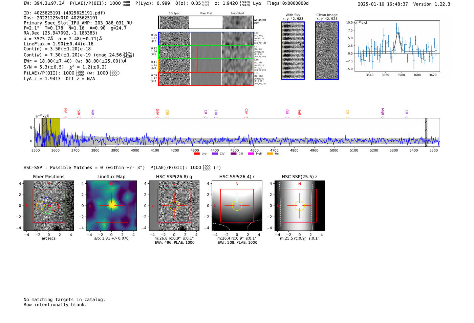Select the SiII line marker above spectrum
This screenshot has height=323, width=474.
pos(79,114)
